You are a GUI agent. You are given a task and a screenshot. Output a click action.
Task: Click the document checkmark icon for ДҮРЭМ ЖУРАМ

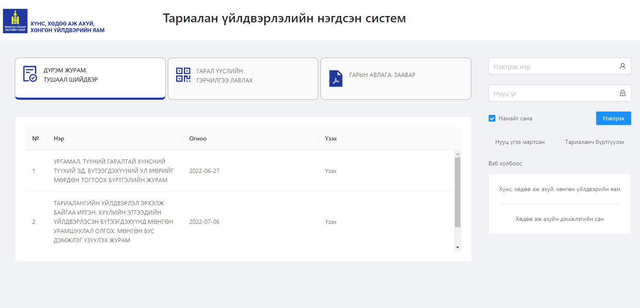[30, 74]
